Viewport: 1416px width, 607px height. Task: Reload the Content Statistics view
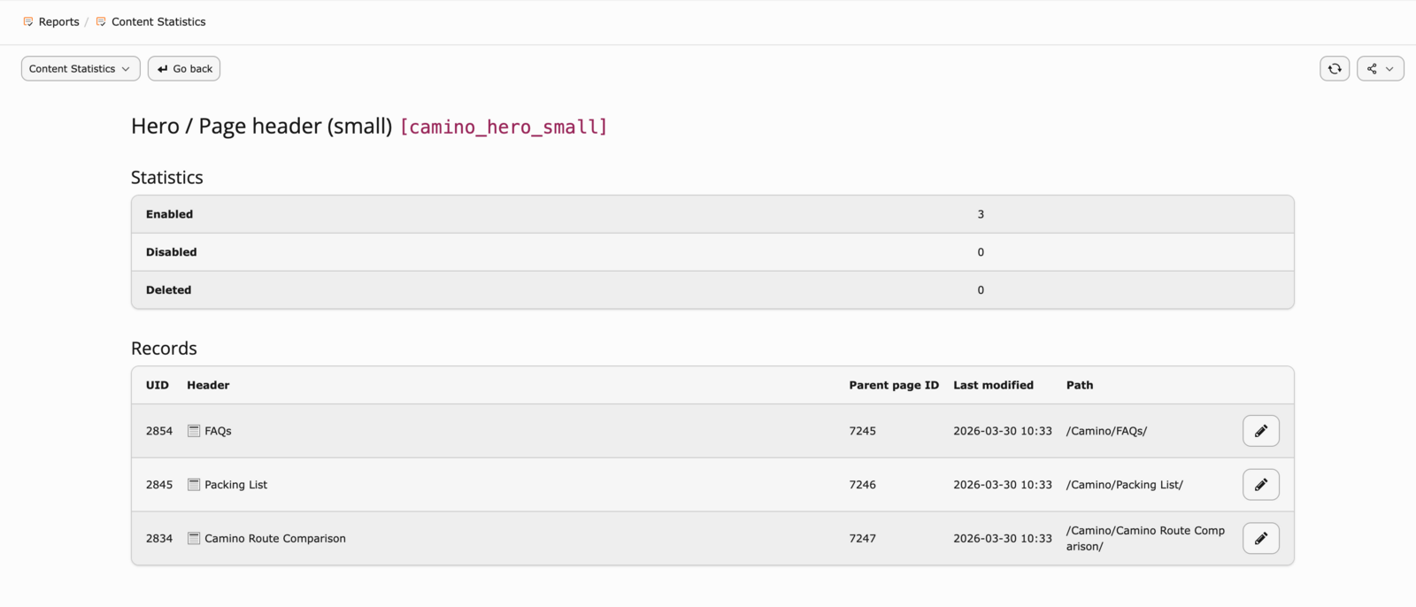pos(1335,69)
